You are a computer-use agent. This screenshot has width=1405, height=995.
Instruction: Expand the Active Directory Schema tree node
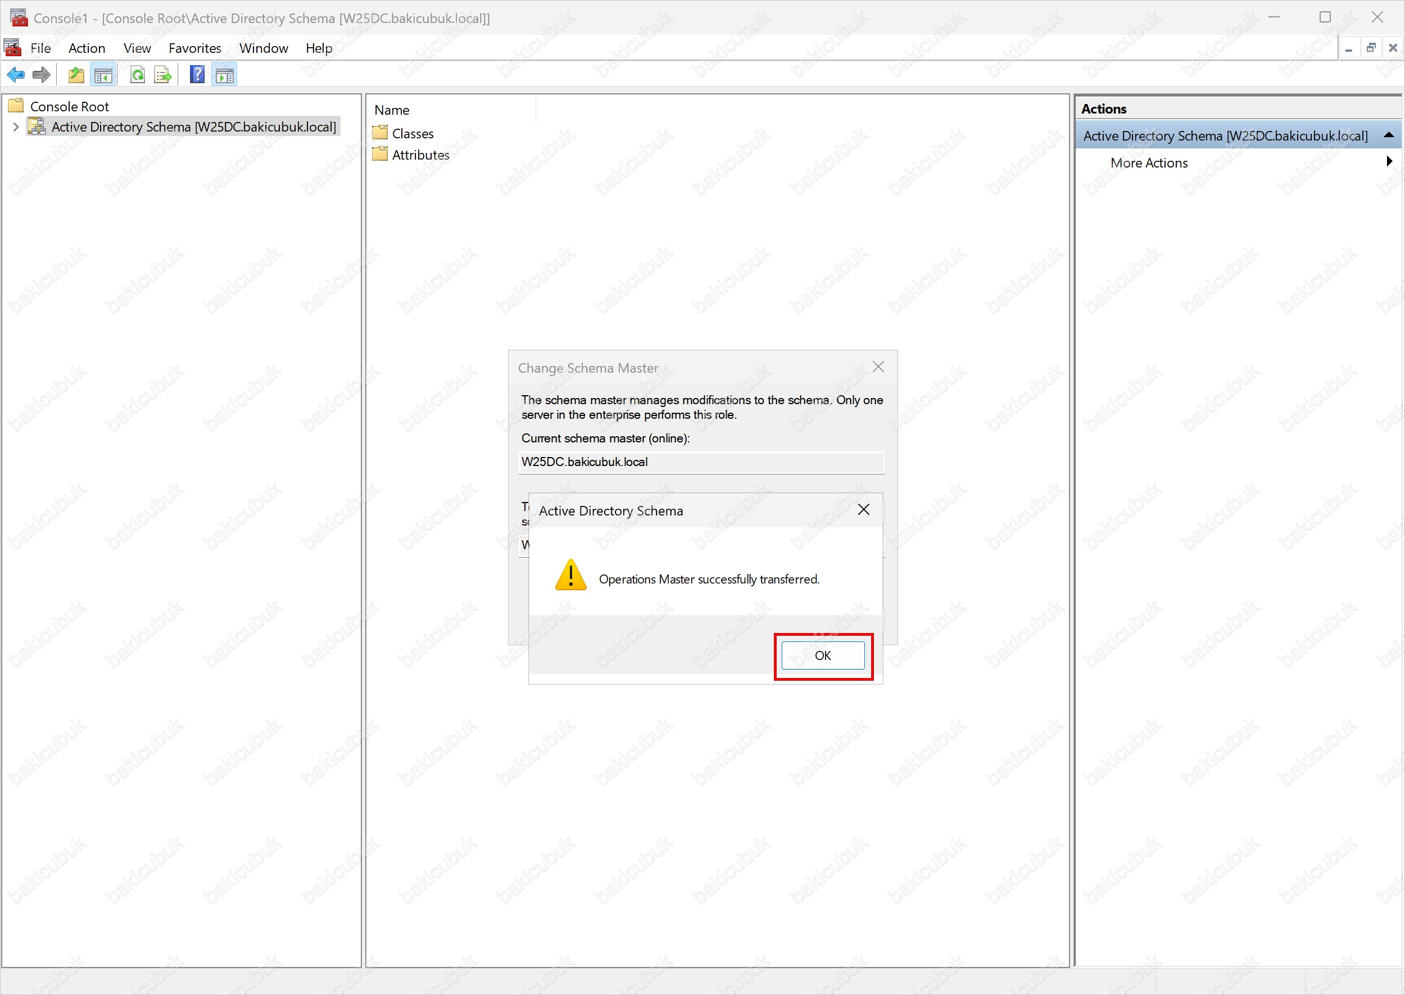pyautogui.click(x=16, y=127)
